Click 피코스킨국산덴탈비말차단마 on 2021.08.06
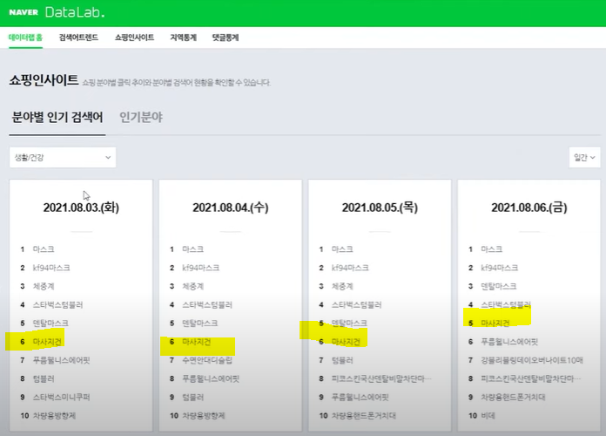This screenshot has width=606, height=436. click(x=530, y=378)
